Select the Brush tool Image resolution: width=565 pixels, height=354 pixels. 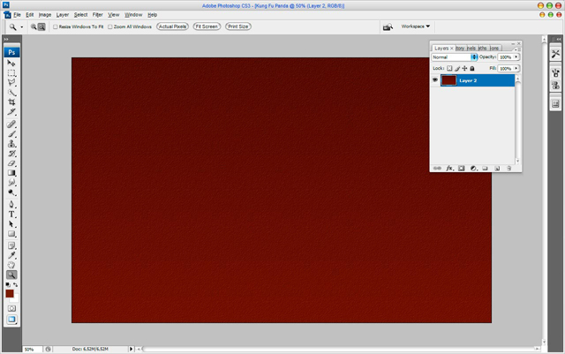coord(11,134)
